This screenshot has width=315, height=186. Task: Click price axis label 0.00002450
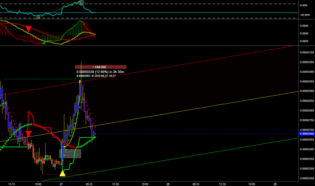pyautogui.click(x=307, y=178)
